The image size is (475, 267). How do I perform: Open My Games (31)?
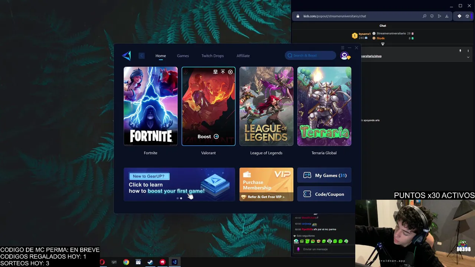pyautogui.click(x=324, y=175)
